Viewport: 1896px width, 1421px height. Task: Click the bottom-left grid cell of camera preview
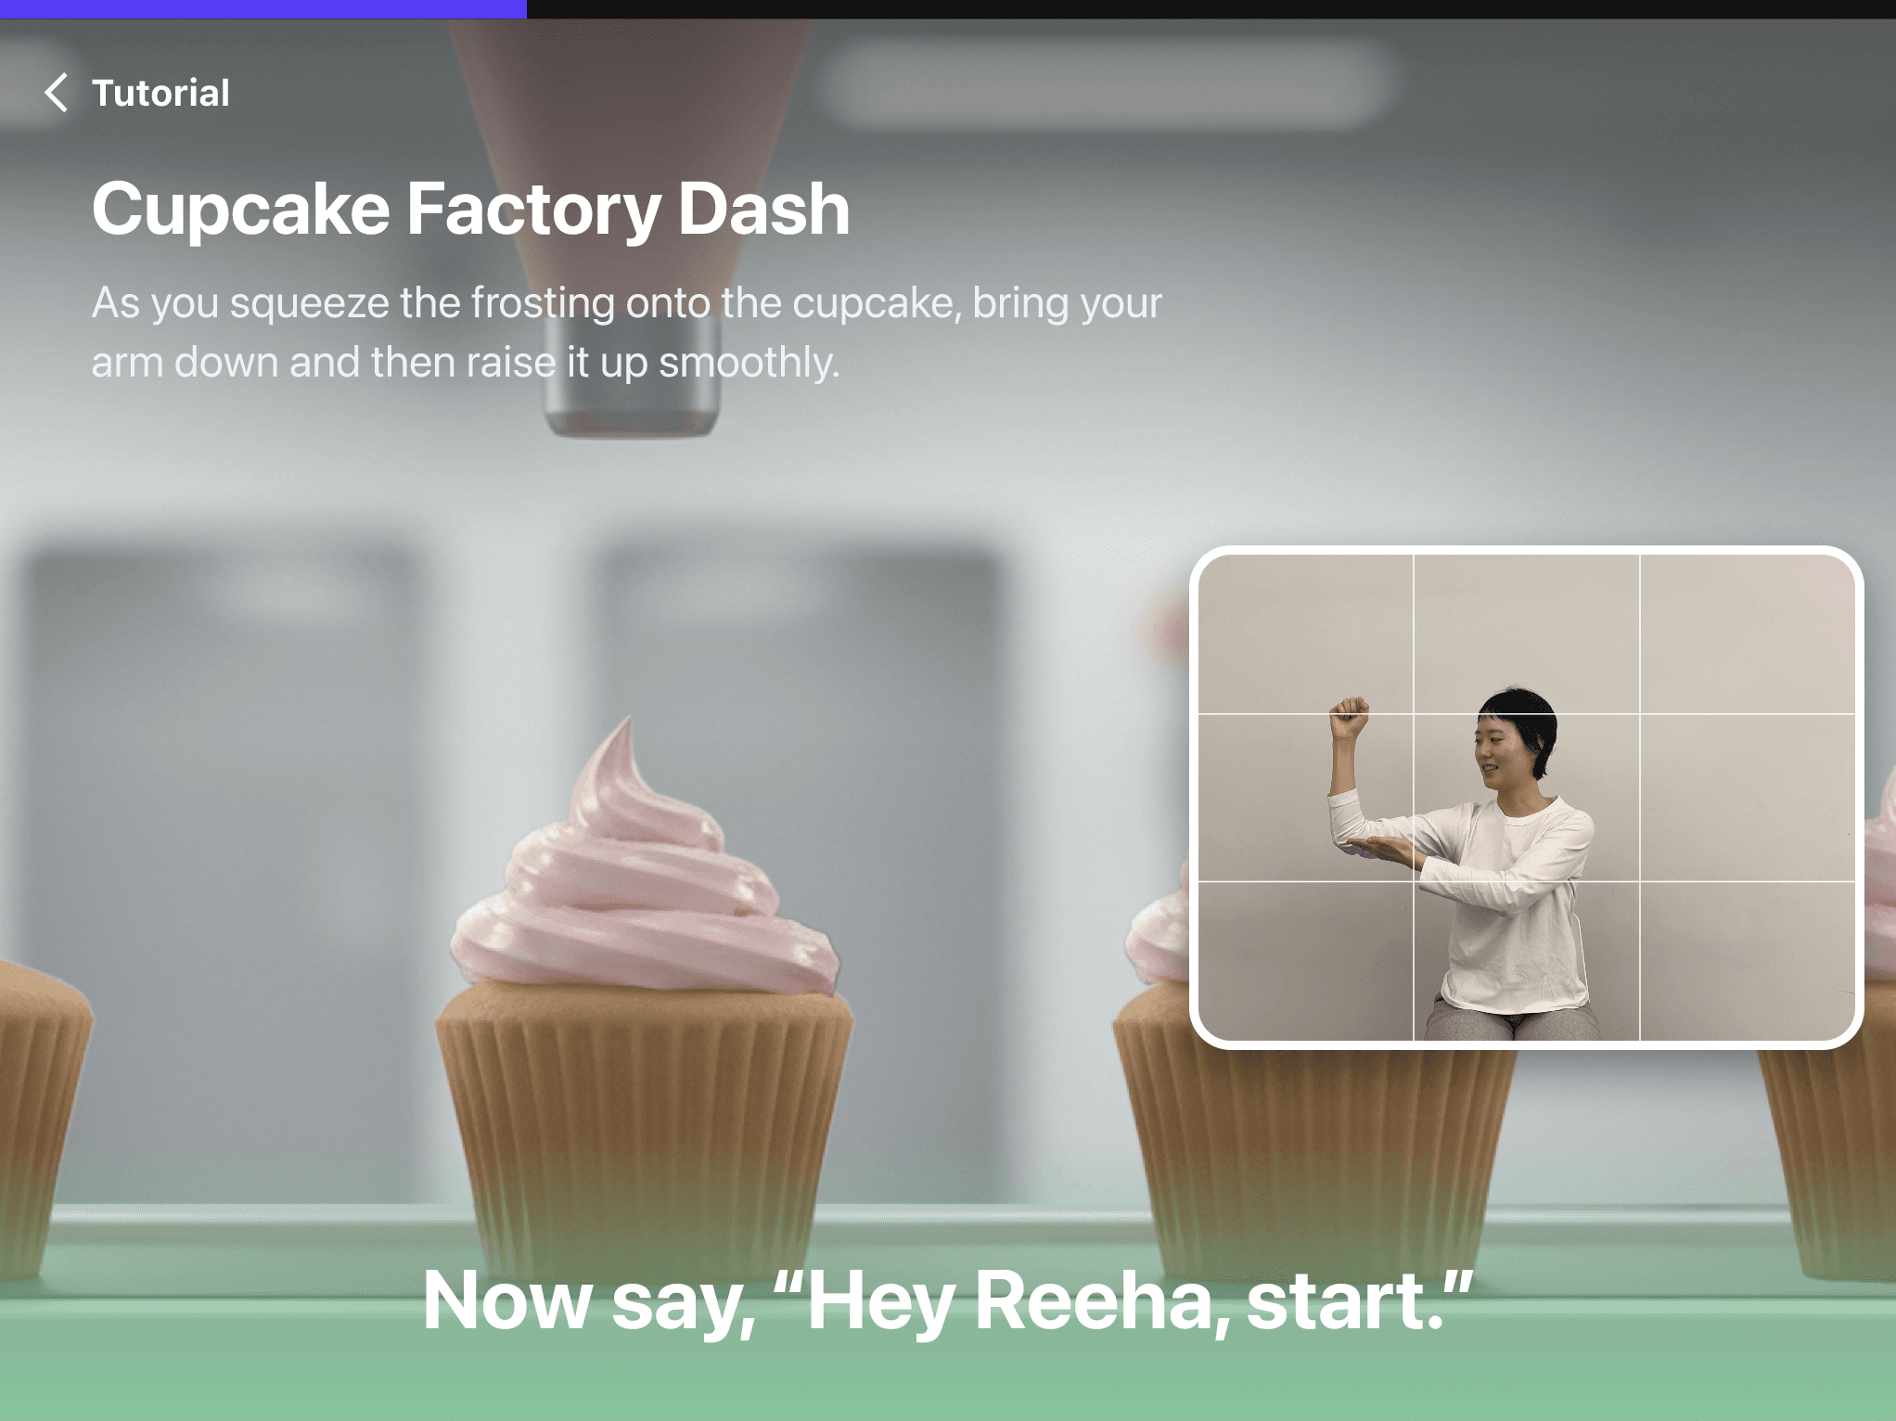(1306, 961)
